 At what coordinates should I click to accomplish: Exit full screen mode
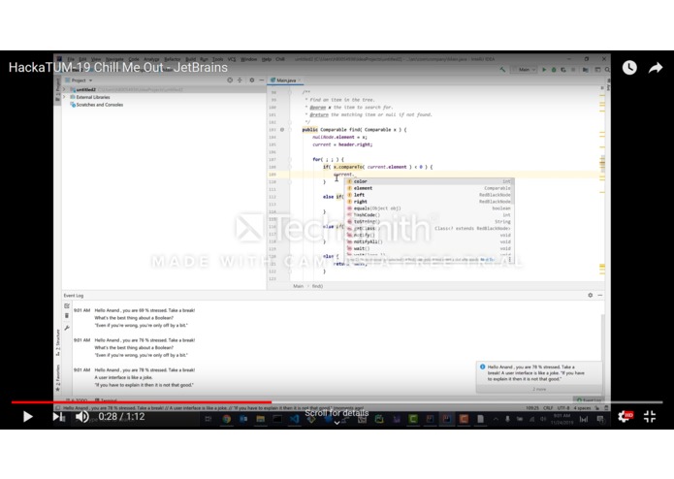(x=650, y=416)
